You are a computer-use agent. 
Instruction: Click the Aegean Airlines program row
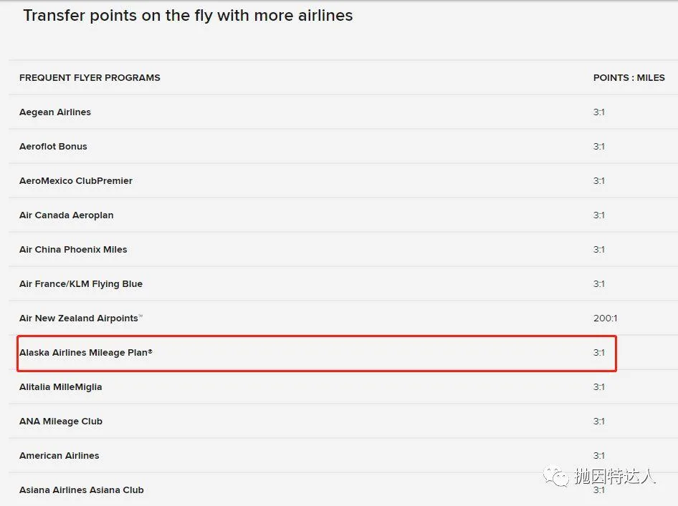[55, 112]
